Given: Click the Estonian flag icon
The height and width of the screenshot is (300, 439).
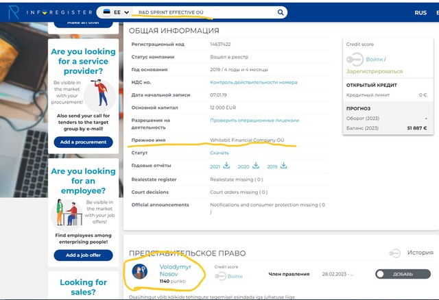Looking at the screenshot, I should click(107, 12).
